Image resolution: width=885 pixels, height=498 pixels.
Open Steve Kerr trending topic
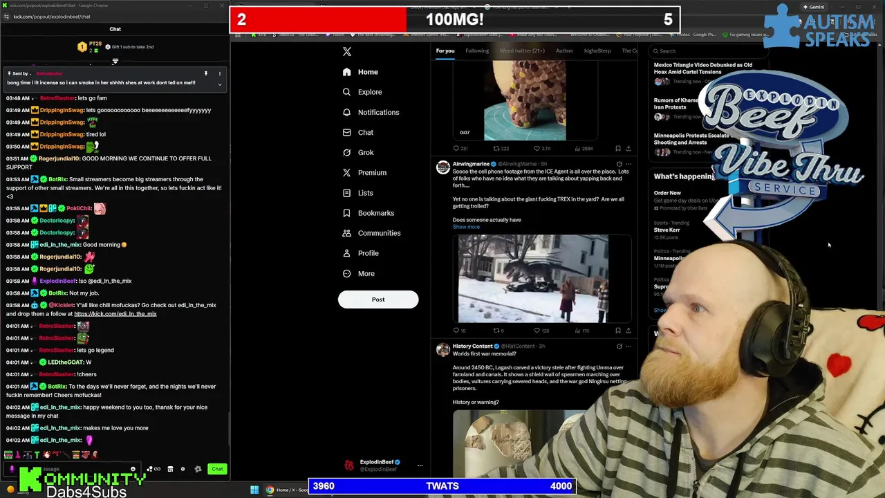(x=667, y=230)
